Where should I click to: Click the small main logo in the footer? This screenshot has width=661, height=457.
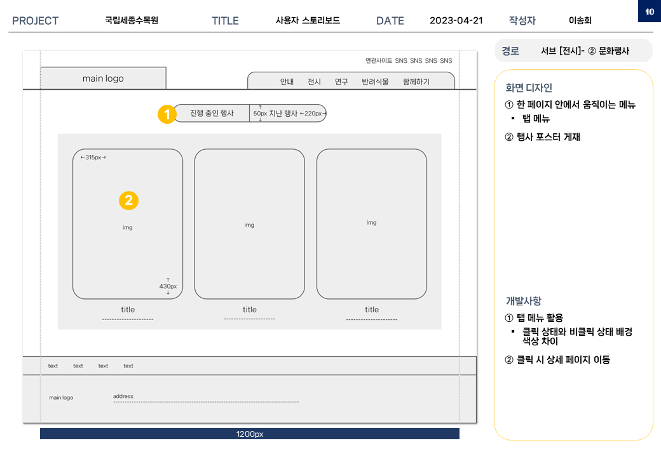[x=61, y=397]
